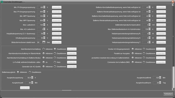175x98 pixels.
Task: Adjust Batterietemperaturkompensation stepper
Action: (150, 25)
